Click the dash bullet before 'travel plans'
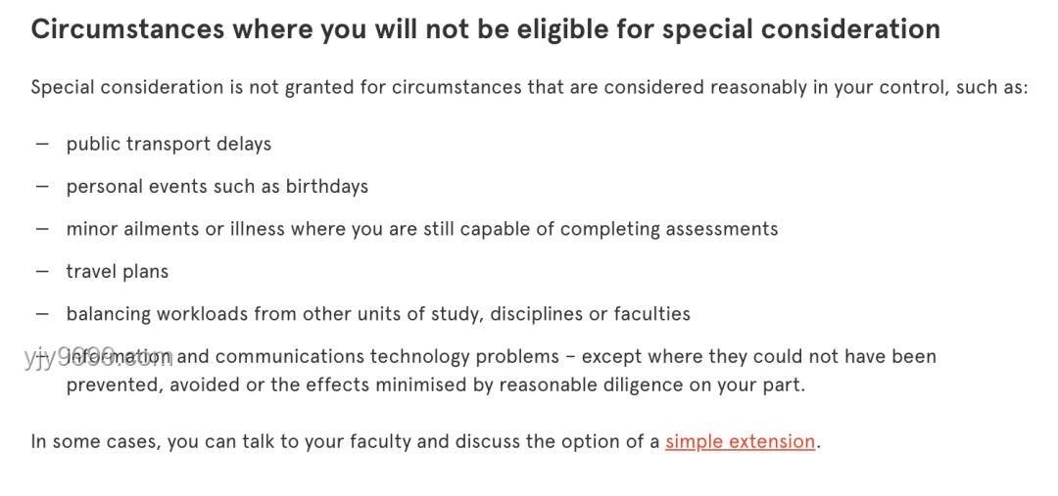The height and width of the screenshot is (496, 1058). 42,272
